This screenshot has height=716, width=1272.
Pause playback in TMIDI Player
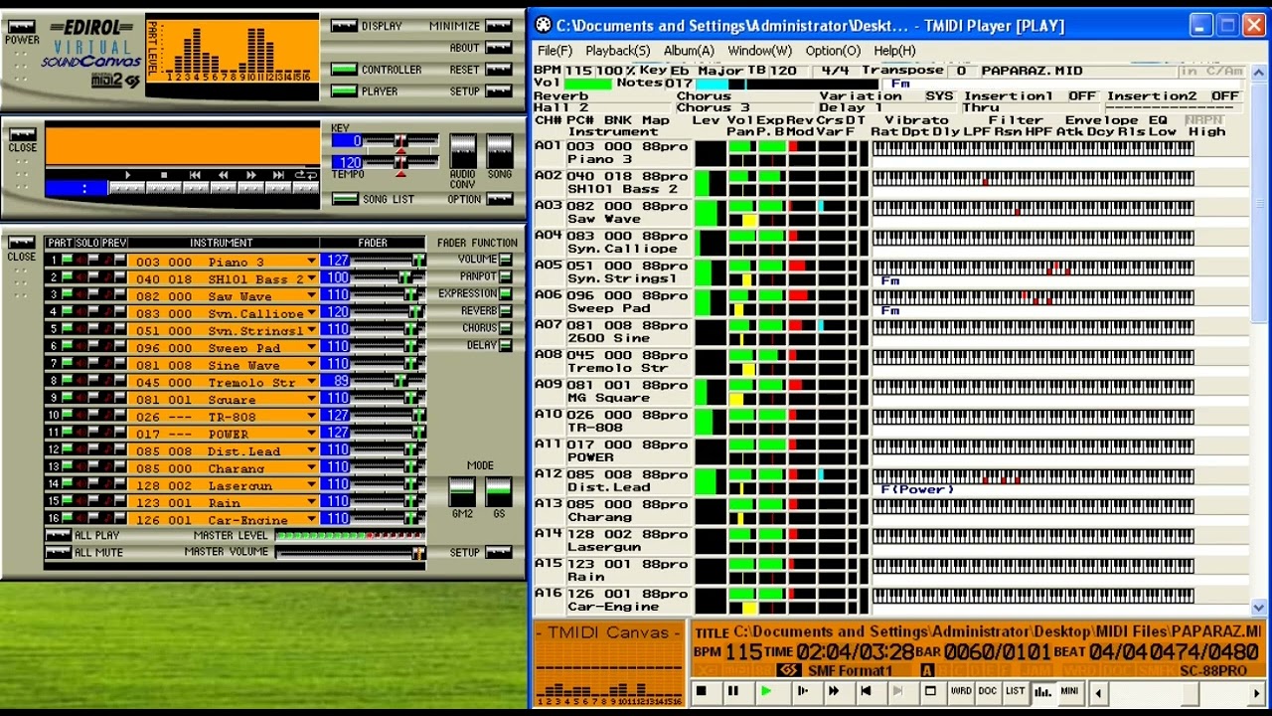[733, 692]
